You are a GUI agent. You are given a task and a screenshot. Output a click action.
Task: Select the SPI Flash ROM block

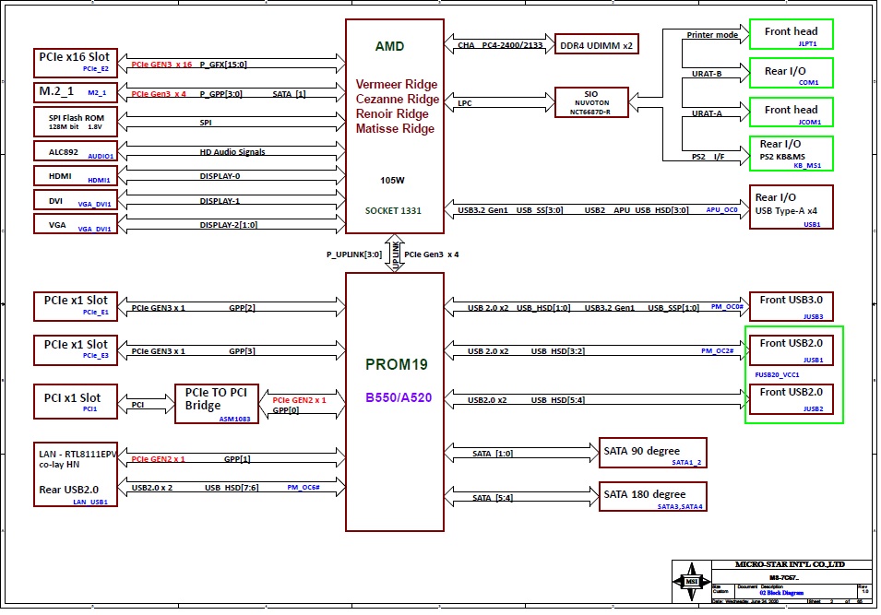[76, 122]
